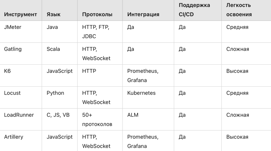Select the Python language cell
The image size is (271, 151).
pyautogui.click(x=55, y=93)
